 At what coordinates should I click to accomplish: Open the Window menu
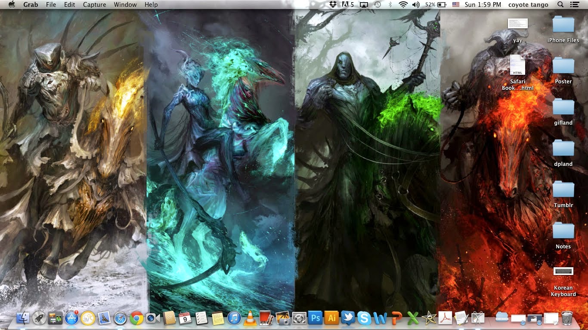coord(125,5)
